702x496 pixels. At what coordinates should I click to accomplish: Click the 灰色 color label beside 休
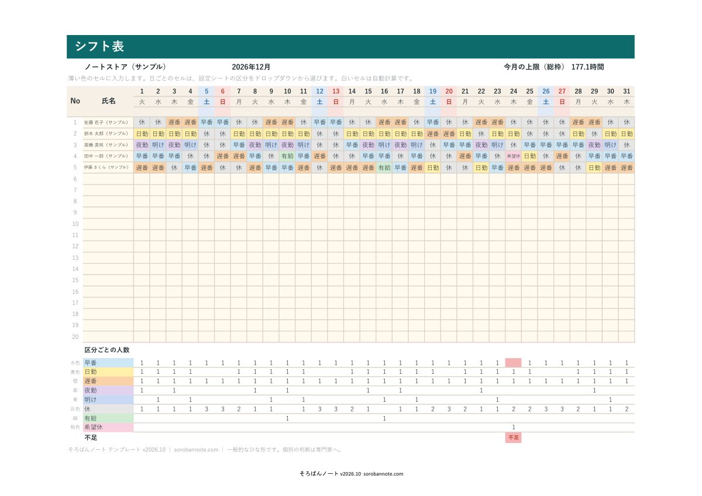(x=74, y=409)
